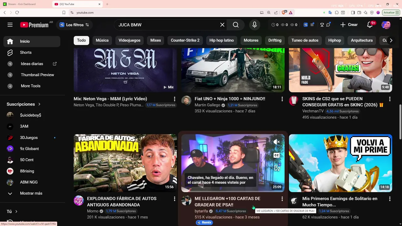This screenshot has width=402, height=226.
Task: Open the account avatar menu
Action: click(386, 25)
